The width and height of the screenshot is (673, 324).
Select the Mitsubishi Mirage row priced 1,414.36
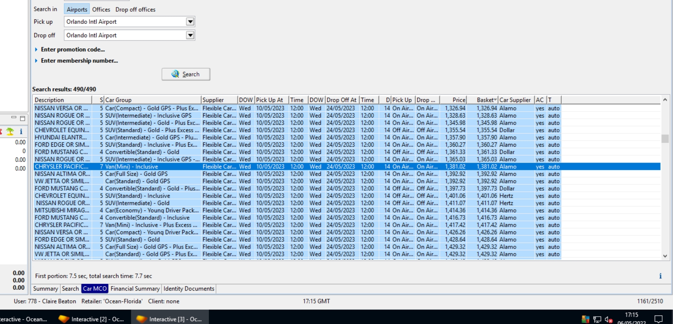click(347, 210)
